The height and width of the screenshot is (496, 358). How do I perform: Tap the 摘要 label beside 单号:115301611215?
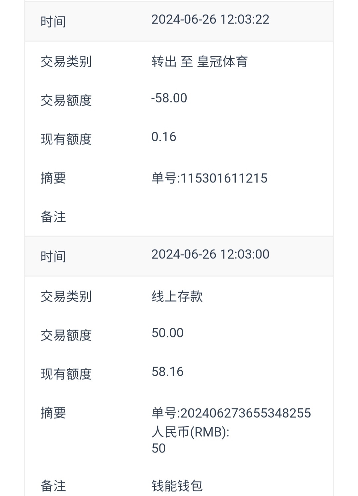click(x=53, y=178)
